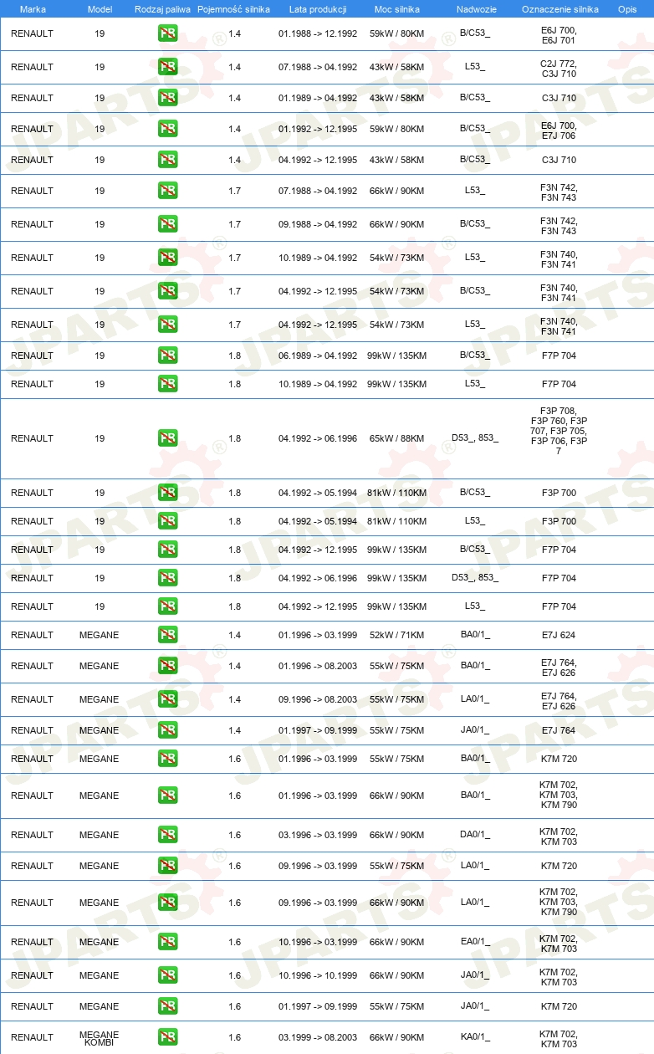Click fuel icon in 10.1996 -> 10.1999 row
This screenshot has width=654, height=1054.
pos(167,975)
